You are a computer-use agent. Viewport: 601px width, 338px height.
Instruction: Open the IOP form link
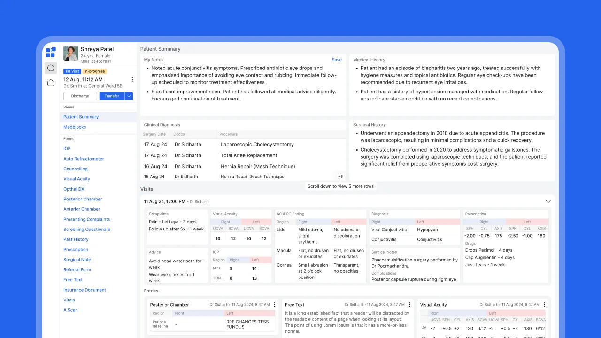click(x=67, y=149)
